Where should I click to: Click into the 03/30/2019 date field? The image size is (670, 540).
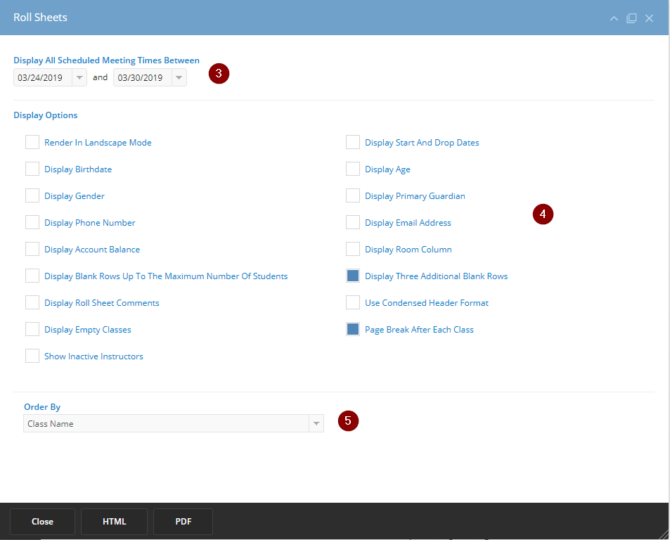pos(143,77)
